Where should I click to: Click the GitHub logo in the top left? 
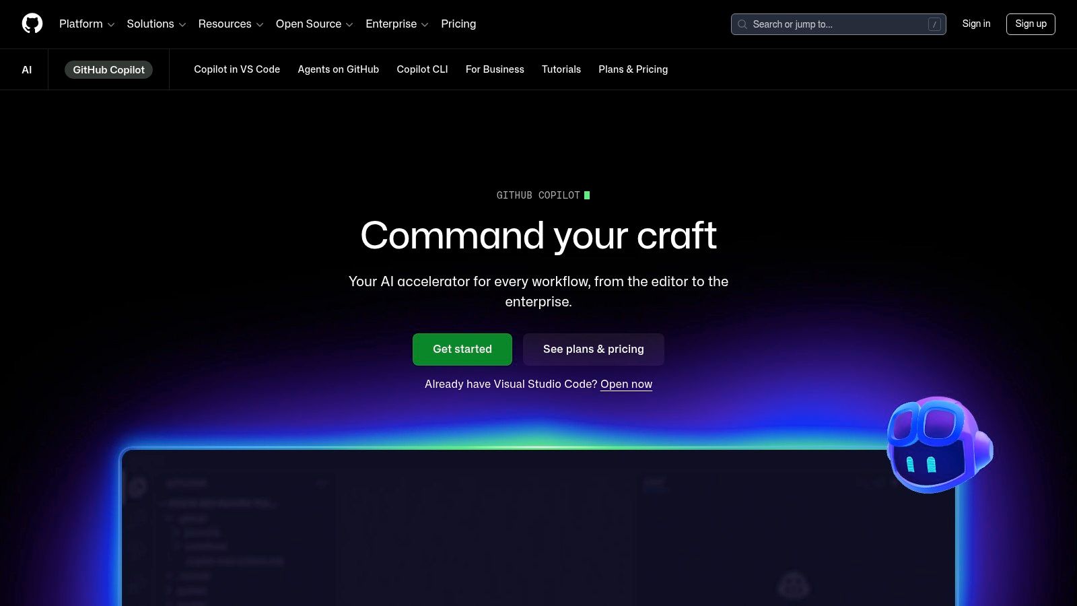click(32, 24)
